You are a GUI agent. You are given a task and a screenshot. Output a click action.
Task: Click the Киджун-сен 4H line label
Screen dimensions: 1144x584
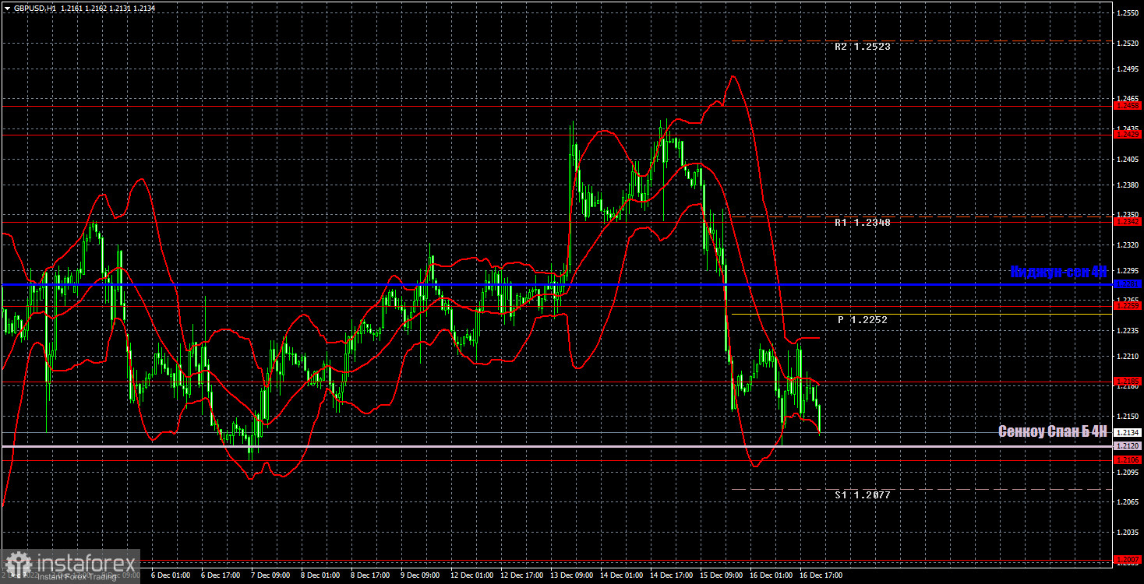click(x=1058, y=272)
